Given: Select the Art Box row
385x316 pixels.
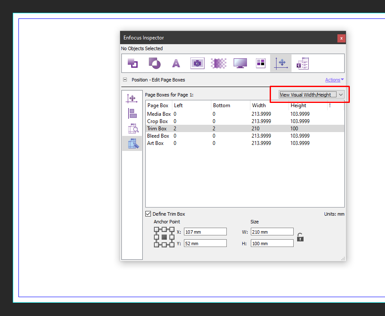Looking at the screenshot, I should tap(245, 143).
